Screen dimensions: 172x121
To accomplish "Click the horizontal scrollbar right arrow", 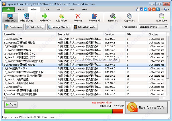I will 164,98.
